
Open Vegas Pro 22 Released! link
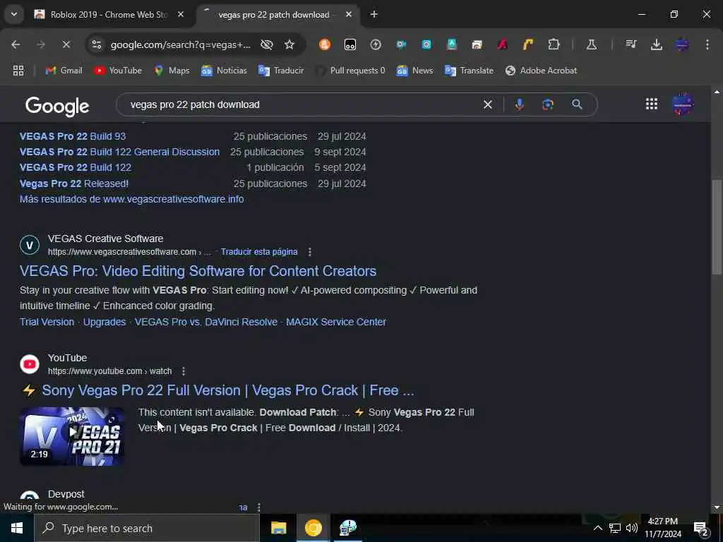click(73, 183)
